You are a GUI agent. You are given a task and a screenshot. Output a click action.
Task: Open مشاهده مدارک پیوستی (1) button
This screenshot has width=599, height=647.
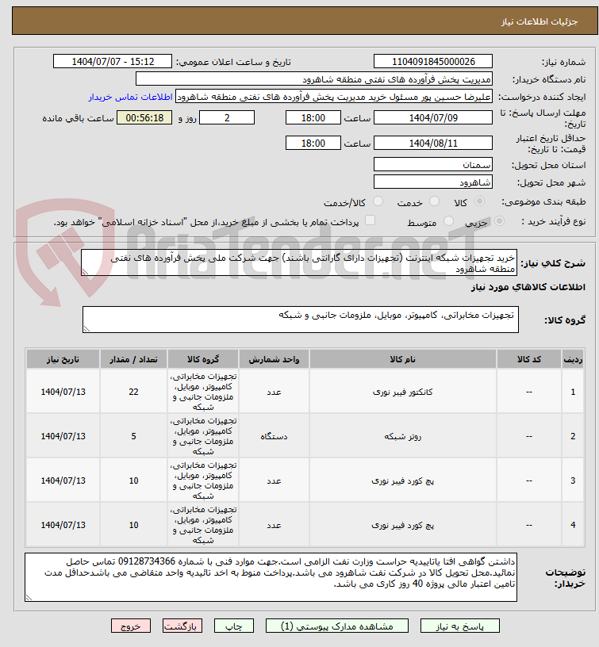pos(337,626)
